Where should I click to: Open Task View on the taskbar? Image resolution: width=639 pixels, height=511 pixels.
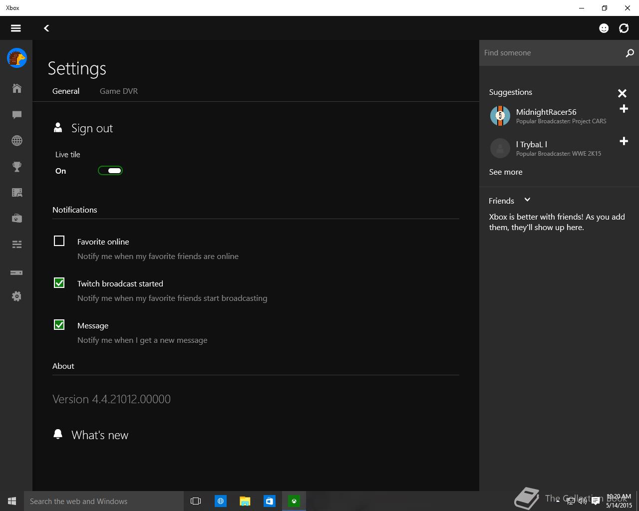(196, 501)
